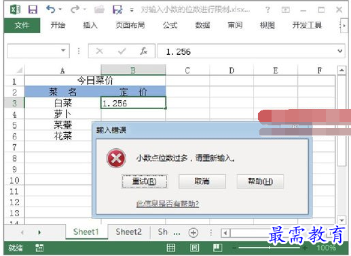
Task: Select row 3 header
Action: [14, 103]
